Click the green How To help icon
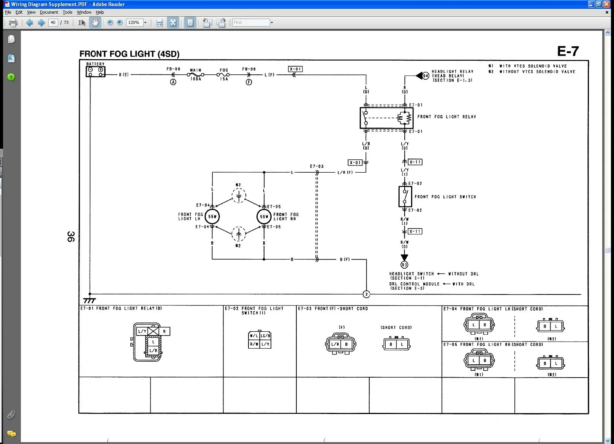 click(11, 77)
